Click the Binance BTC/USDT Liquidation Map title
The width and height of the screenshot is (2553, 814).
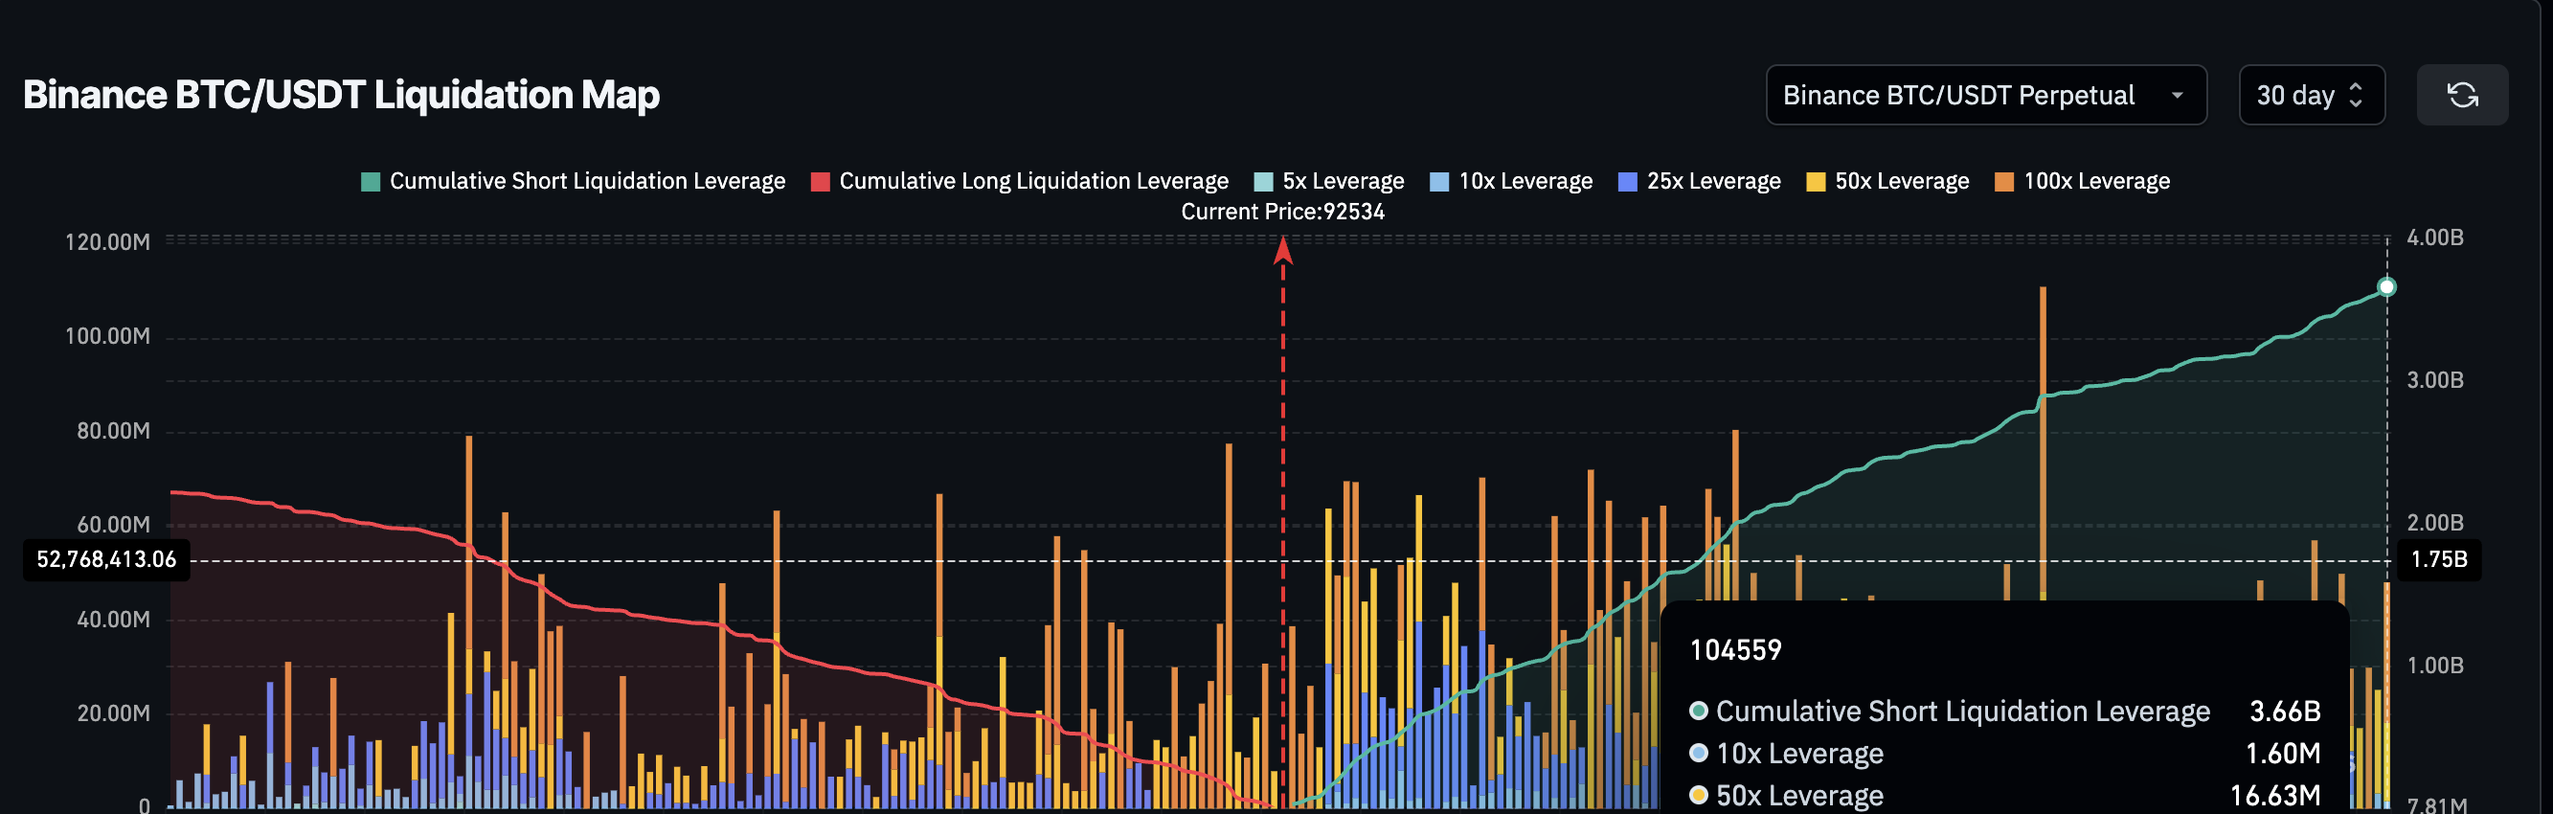click(x=341, y=95)
